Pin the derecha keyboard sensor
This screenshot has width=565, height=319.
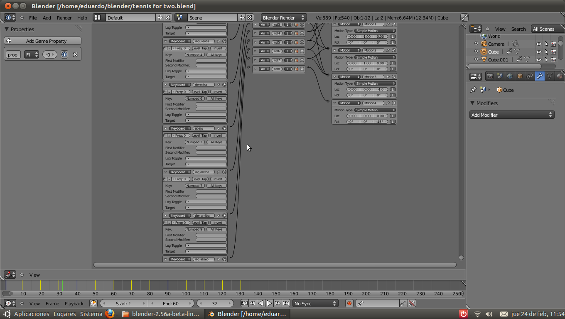(219, 85)
